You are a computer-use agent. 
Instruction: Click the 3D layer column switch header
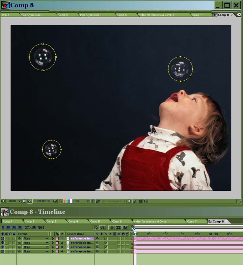[128, 234]
